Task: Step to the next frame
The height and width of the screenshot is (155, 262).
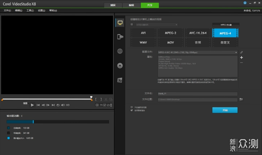Action: coord(48,105)
